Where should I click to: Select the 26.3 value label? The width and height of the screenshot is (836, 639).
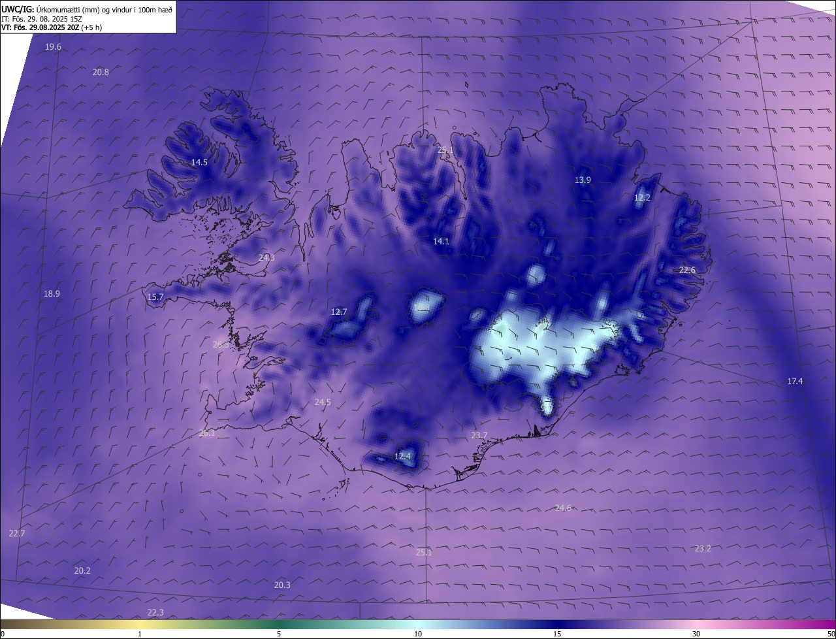pos(221,344)
